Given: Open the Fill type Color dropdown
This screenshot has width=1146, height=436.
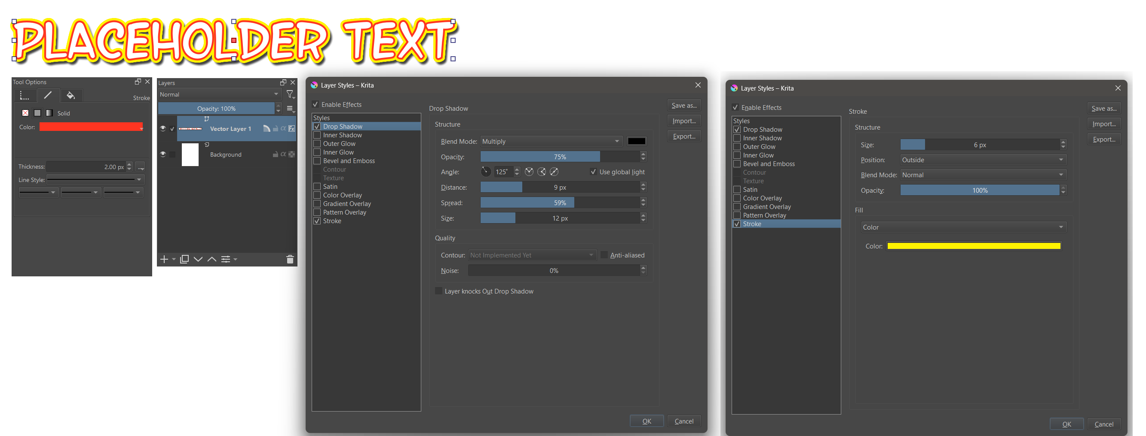Looking at the screenshot, I should [x=964, y=227].
